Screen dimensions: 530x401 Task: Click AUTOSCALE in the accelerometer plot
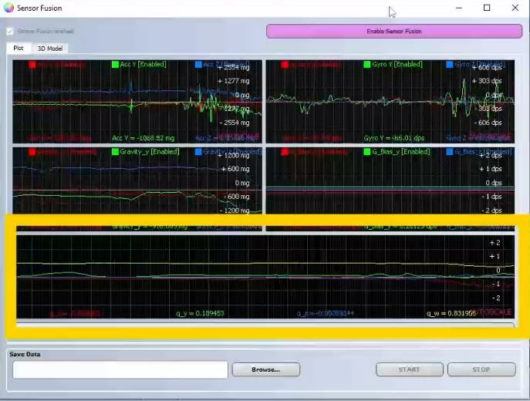239,136
